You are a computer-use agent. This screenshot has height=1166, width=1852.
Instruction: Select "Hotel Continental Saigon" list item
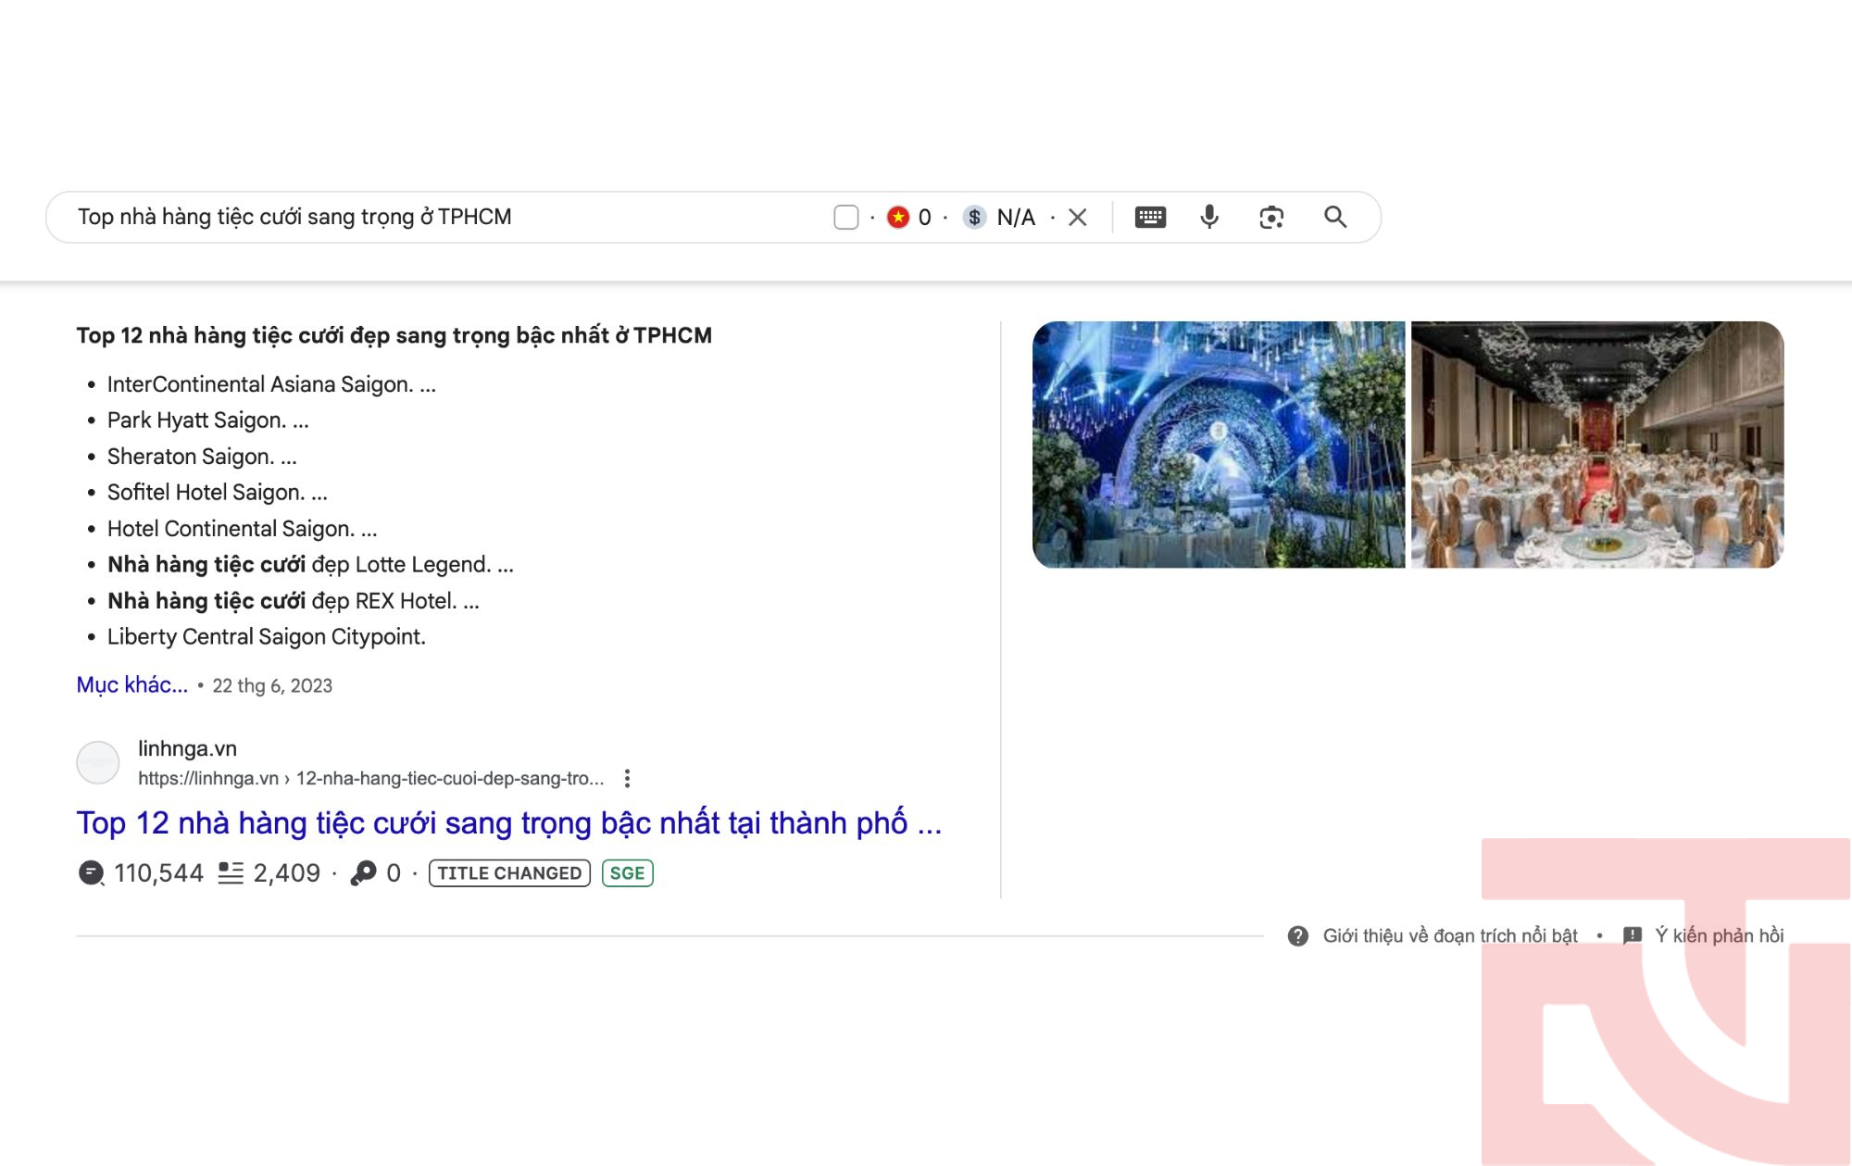[243, 529]
